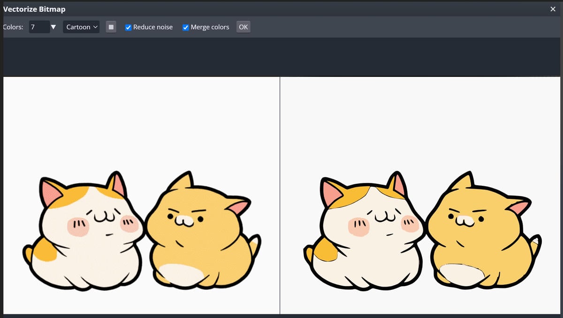Click the vectorized result preview of cats
Viewport: 563px width, 318px height.
coord(420,195)
